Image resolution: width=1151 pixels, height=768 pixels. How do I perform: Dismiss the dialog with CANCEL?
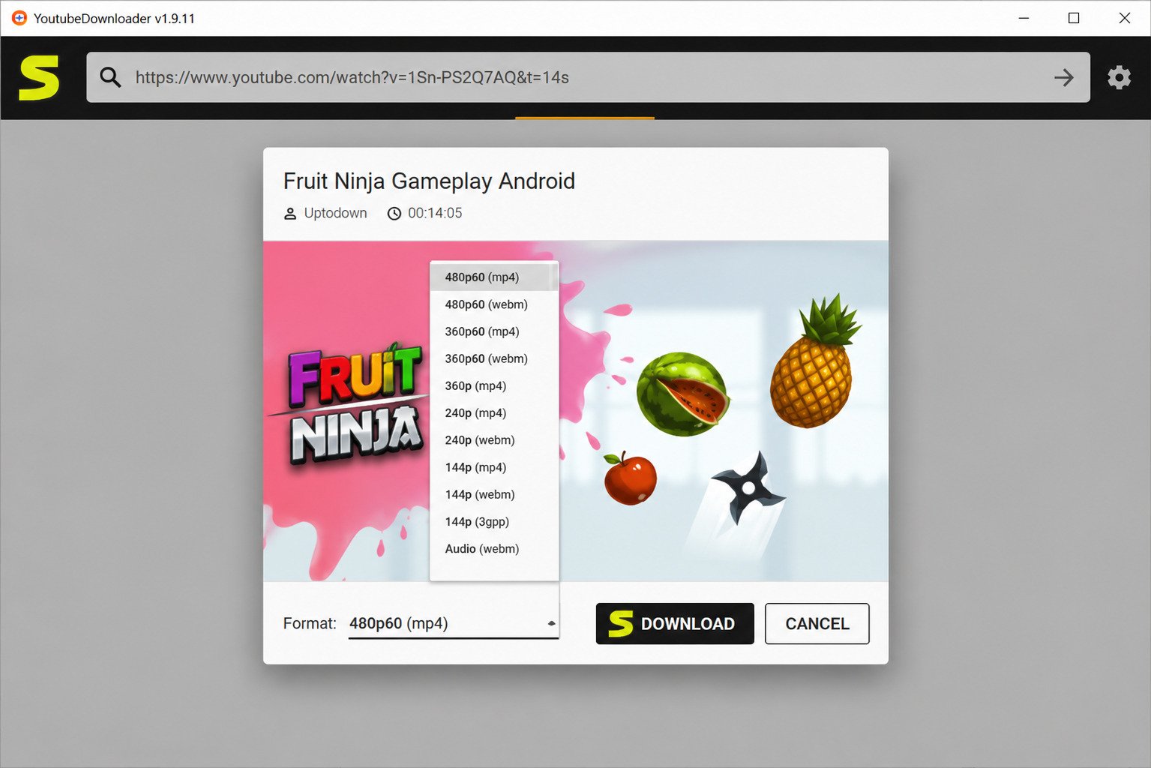point(817,623)
